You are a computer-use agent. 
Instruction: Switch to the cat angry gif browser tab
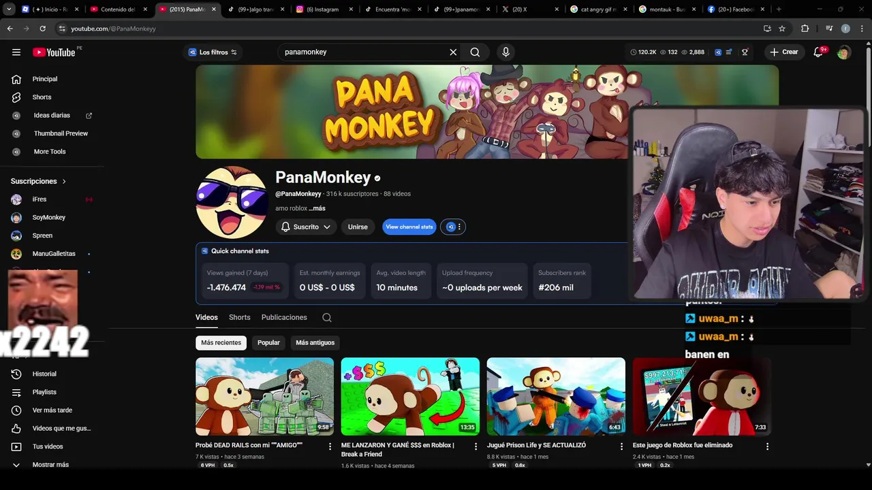598,10
